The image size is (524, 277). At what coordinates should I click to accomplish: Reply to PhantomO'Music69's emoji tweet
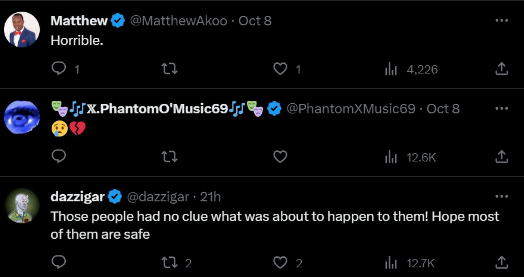(x=59, y=156)
